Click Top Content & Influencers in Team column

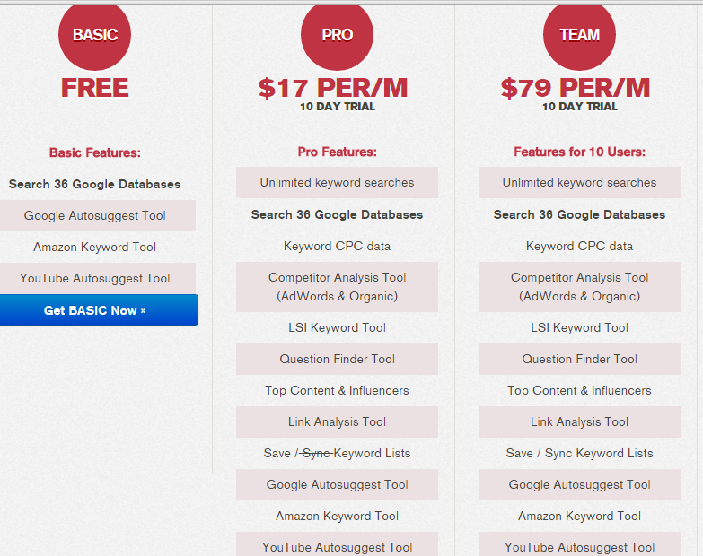pyautogui.click(x=579, y=390)
